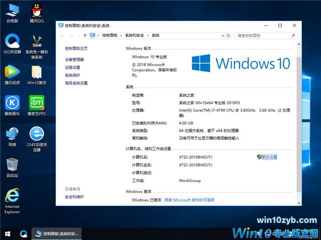
Task: Click the WorkGroup value text
Action: coord(190,180)
